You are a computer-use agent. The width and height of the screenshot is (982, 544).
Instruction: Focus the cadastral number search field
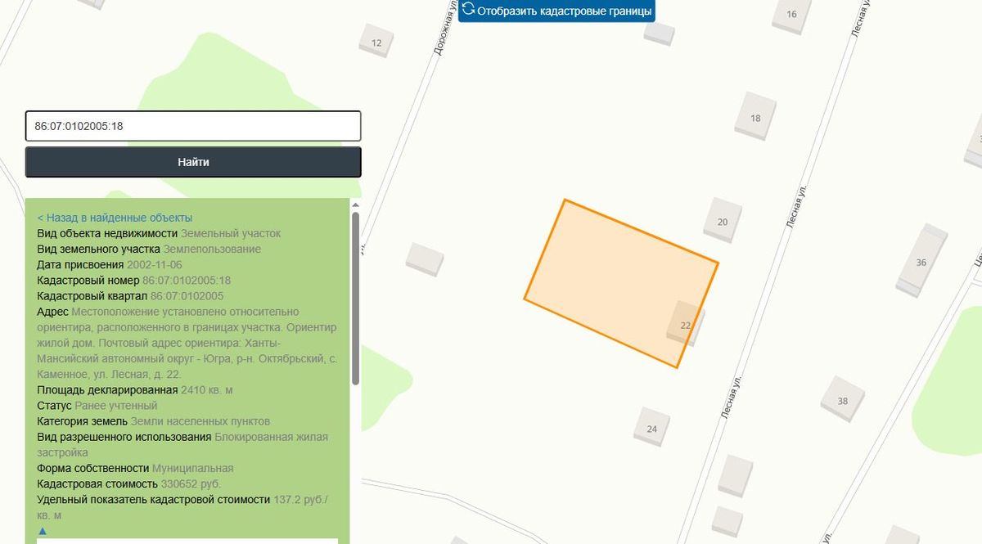tap(193, 127)
